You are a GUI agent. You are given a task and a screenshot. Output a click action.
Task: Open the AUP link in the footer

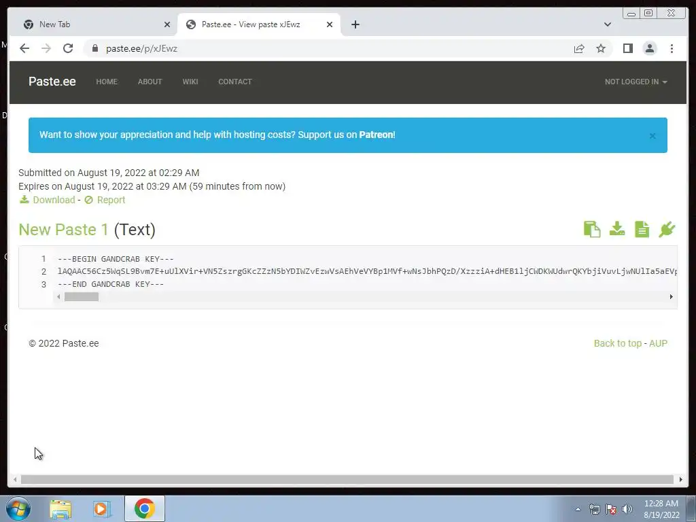coord(658,343)
